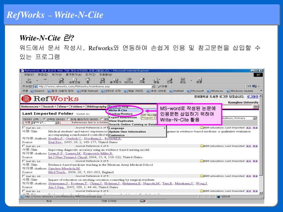Click the RefWorks logo

(x=50, y=99)
